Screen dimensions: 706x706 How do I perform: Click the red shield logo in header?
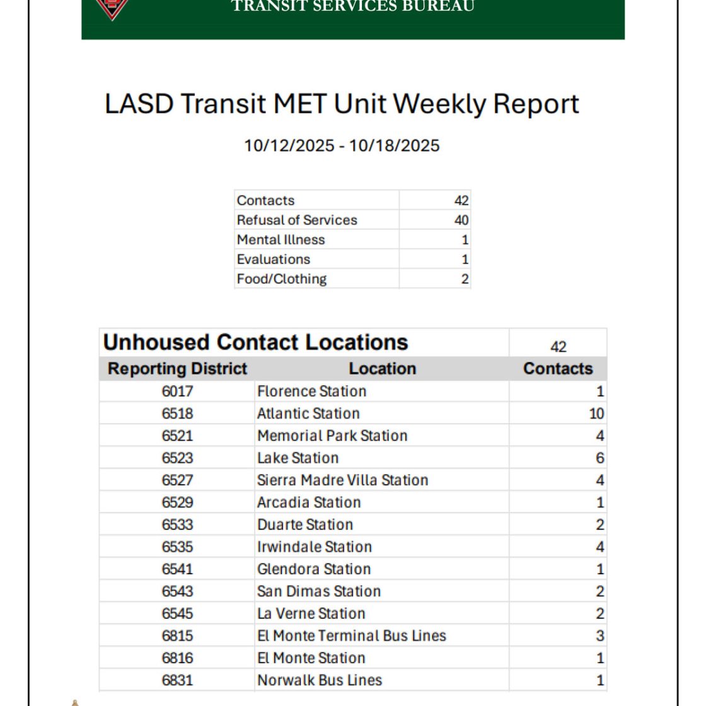pyautogui.click(x=112, y=8)
